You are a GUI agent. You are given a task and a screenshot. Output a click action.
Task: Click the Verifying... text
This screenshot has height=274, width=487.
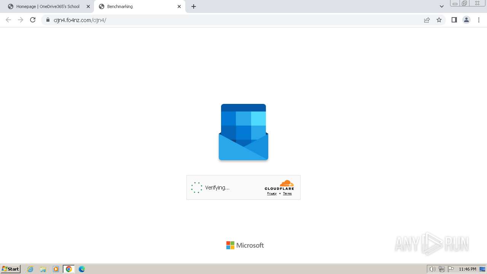pos(217,188)
